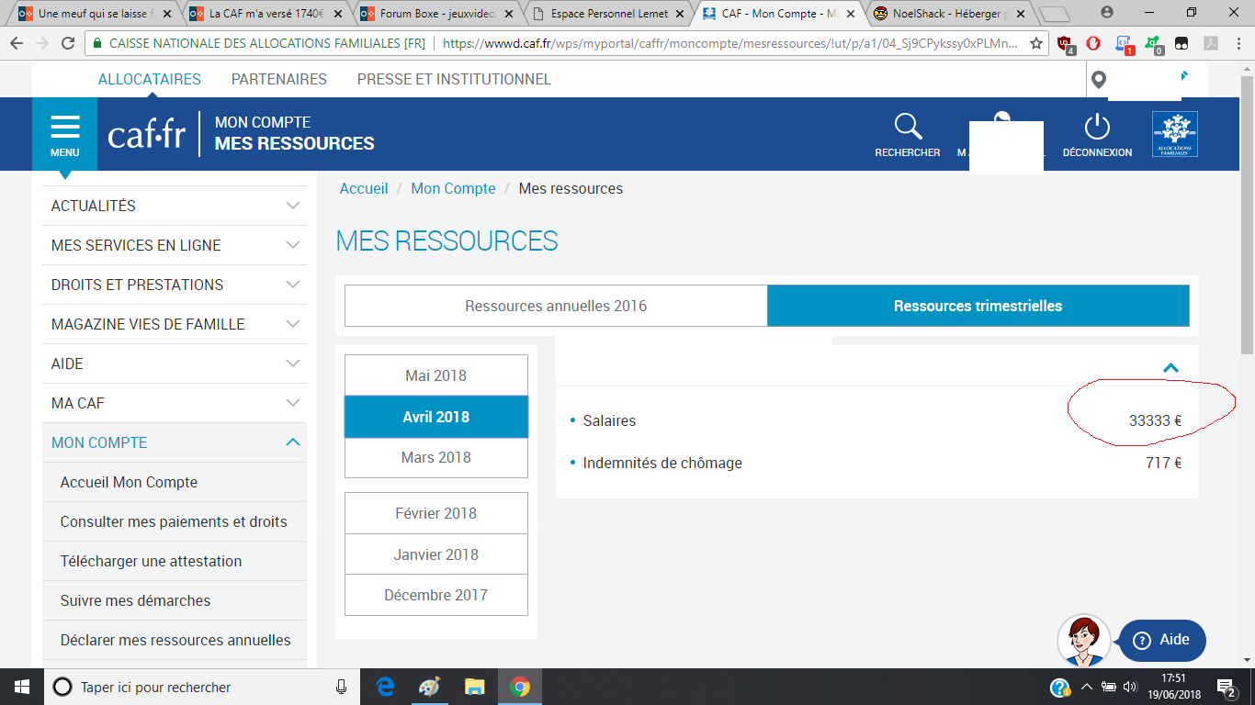Open the ALLOCATAIRES top tab

coord(150,79)
